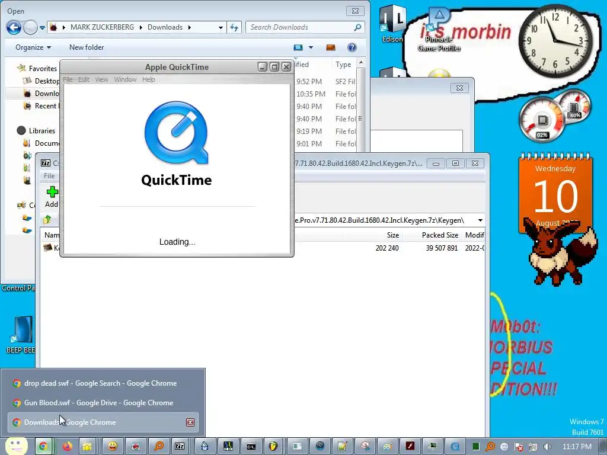
Task: Open the notepad with pencil taskbar icon
Action: (x=342, y=446)
